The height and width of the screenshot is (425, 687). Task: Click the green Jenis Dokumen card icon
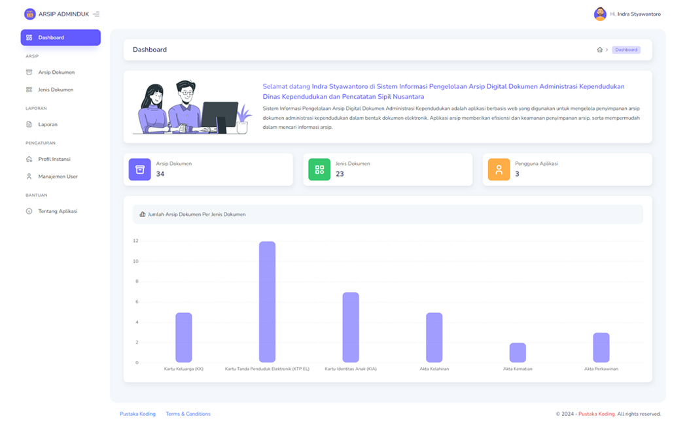click(319, 169)
